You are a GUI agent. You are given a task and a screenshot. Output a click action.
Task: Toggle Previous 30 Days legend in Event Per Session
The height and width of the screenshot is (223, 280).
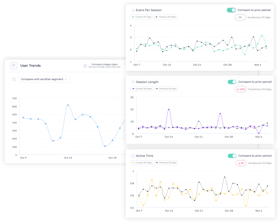165,17
